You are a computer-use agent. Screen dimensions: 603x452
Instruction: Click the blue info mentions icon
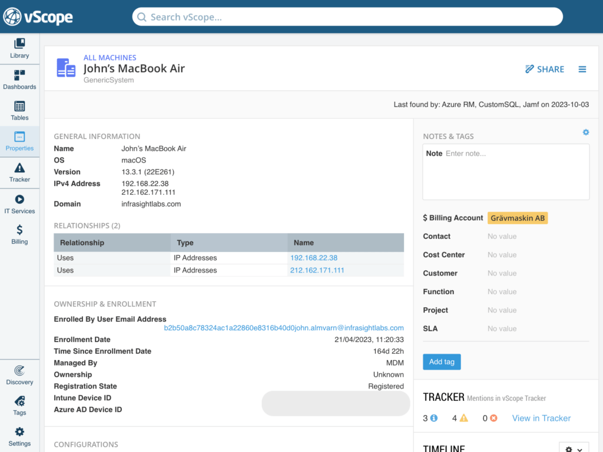pos(434,418)
